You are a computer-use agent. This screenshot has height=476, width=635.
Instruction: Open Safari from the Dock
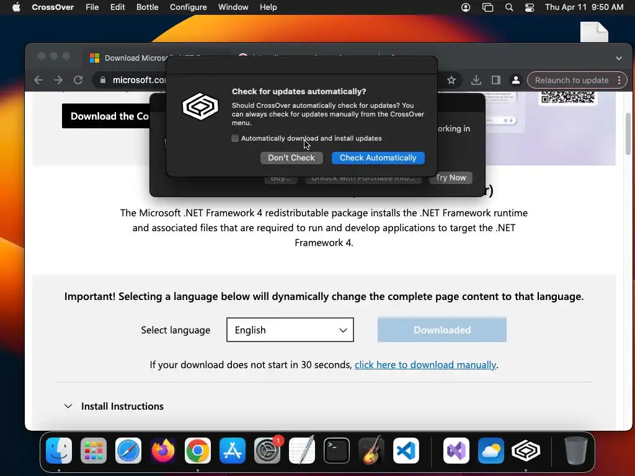128,451
